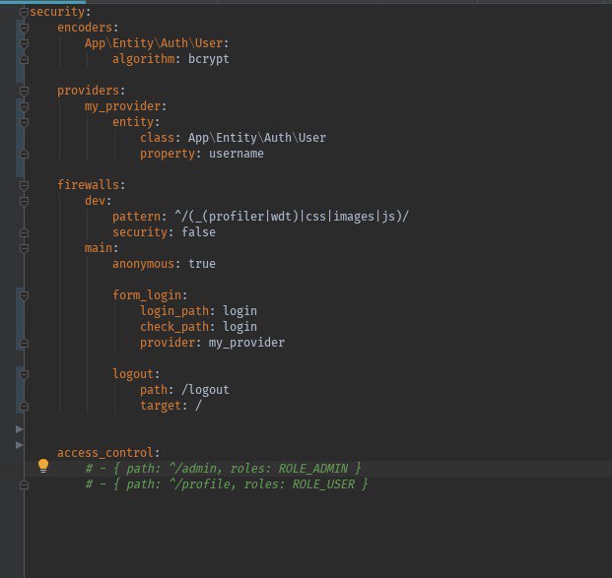Click the 'access_control' key
Screen dimensions: 612x578
(105, 453)
